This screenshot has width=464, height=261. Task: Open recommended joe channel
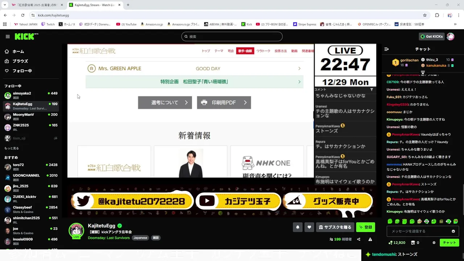[31, 231]
